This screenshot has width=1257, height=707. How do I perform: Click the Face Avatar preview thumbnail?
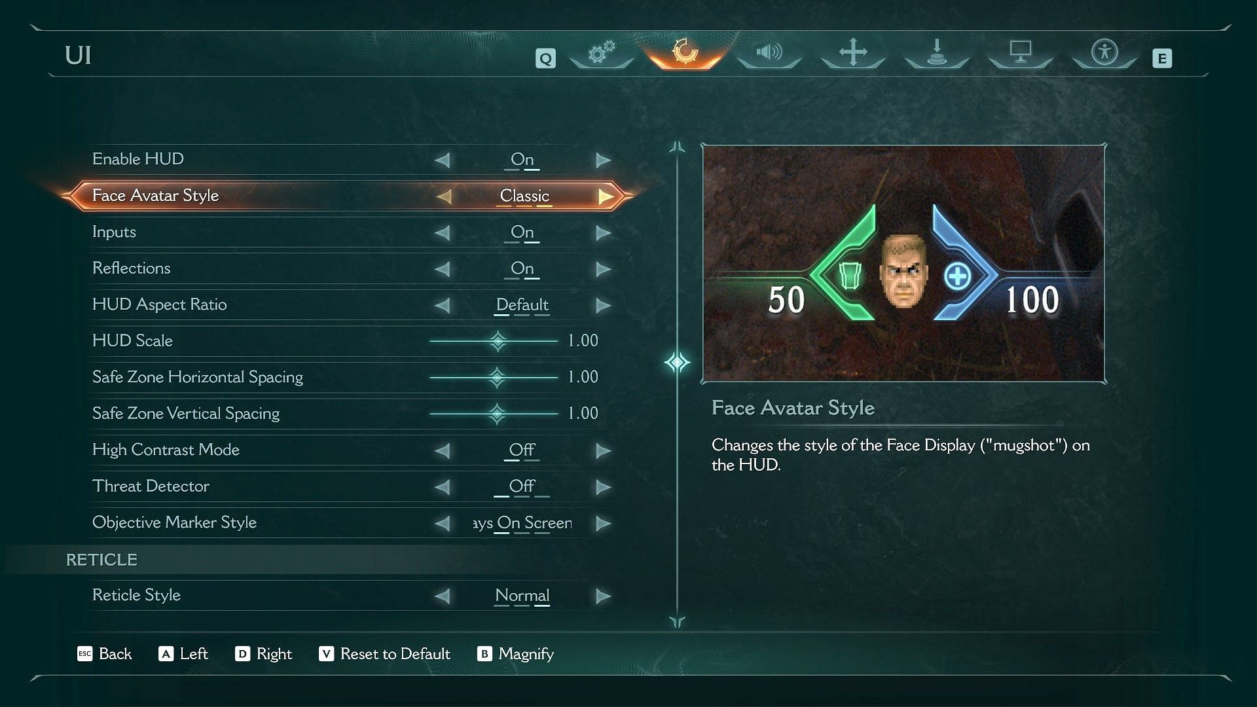pos(903,263)
